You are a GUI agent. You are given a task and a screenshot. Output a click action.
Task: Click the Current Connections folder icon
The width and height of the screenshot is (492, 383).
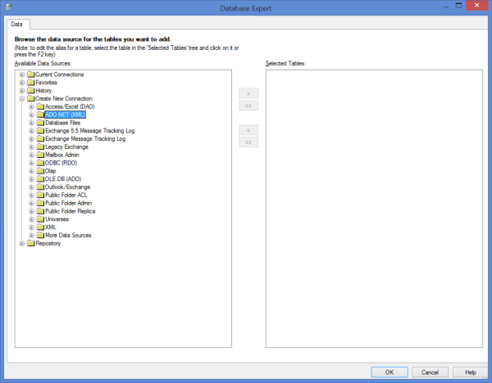tap(30, 74)
